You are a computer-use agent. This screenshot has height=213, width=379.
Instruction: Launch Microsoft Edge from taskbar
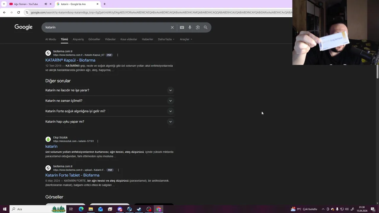coord(81,209)
